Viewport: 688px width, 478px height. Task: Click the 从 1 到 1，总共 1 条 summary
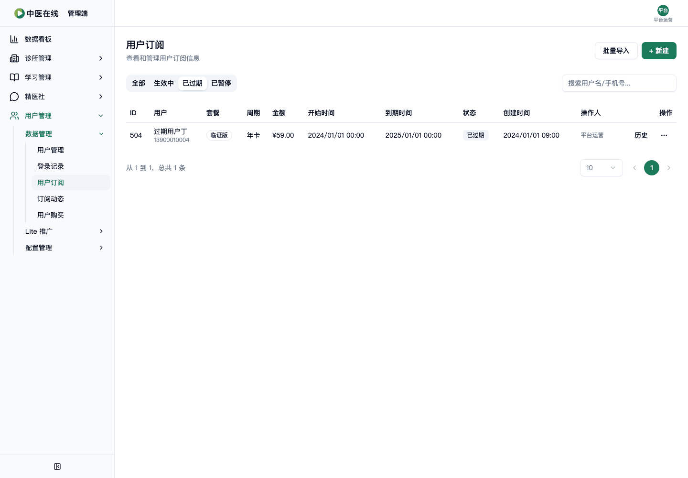[156, 168]
